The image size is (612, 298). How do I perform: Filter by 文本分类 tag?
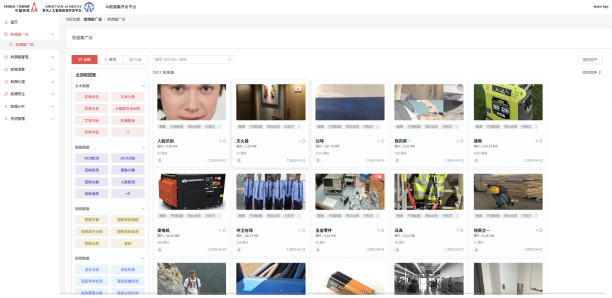127,97
